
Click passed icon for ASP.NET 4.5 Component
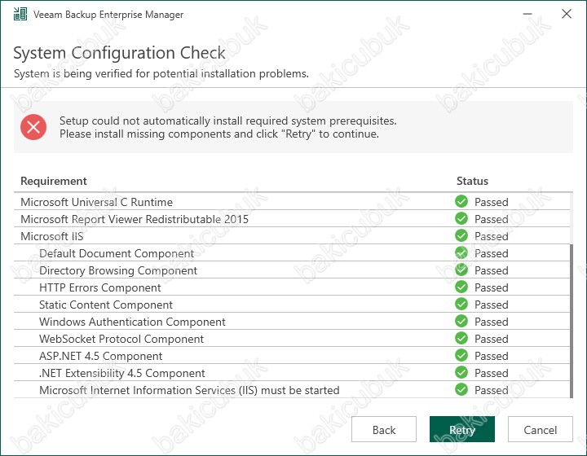click(461, 356)
